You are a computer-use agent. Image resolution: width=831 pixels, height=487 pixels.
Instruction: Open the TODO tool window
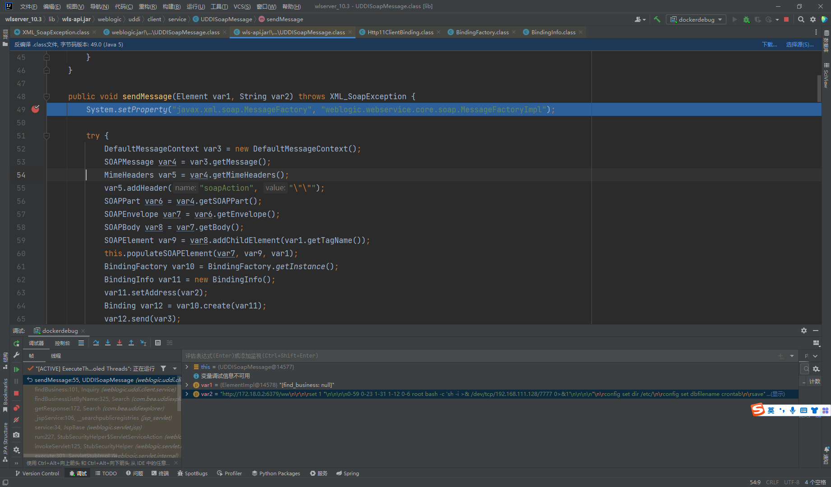click(x=106, y=473)
